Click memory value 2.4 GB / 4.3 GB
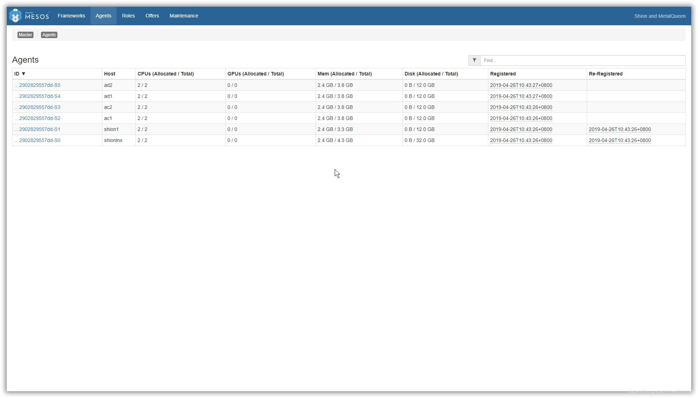The width and height of the screenshot is (698, 398). [x=335, y=140]
